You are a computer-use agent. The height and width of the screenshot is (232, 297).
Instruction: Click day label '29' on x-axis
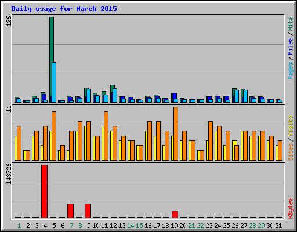tap(261, 226)
